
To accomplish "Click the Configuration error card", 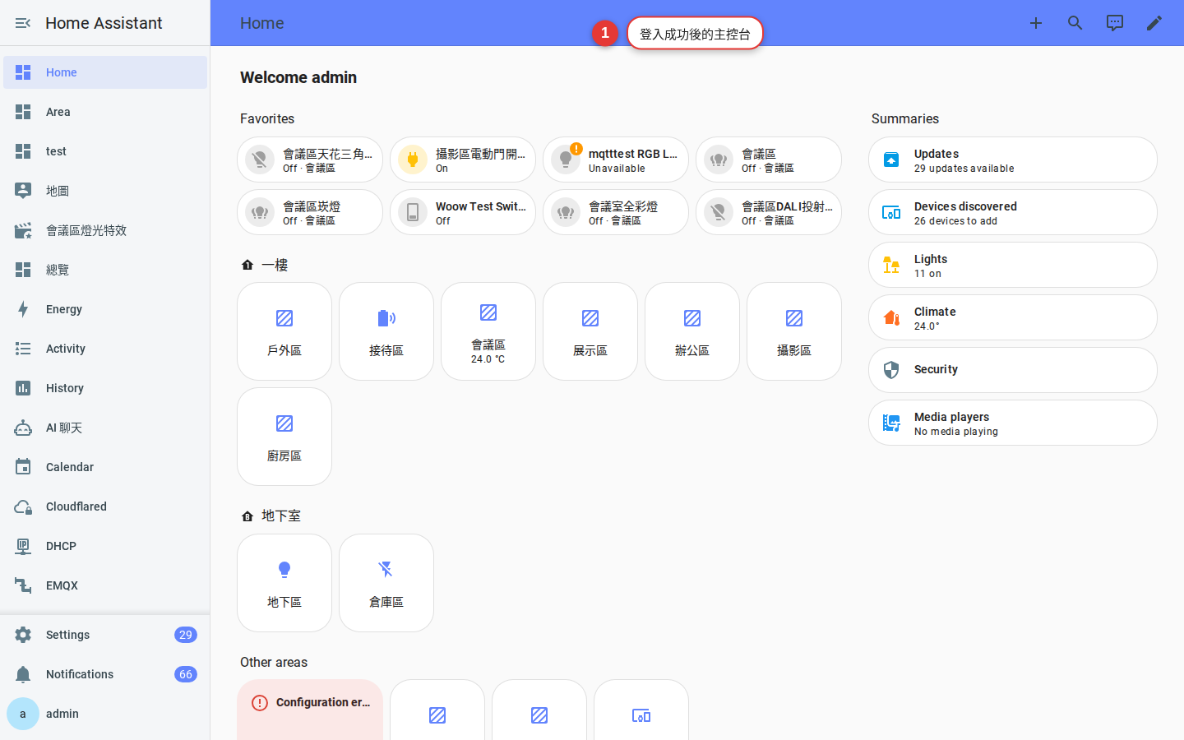I will pyautogui.click(x=310, y=710).
